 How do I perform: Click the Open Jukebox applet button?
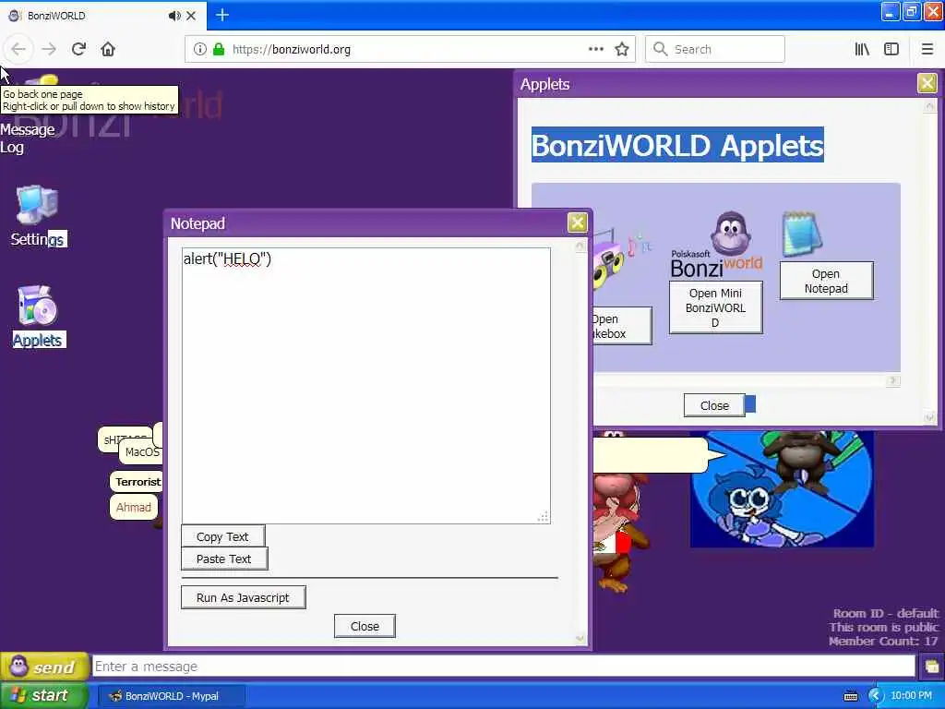tap(621, 326)
